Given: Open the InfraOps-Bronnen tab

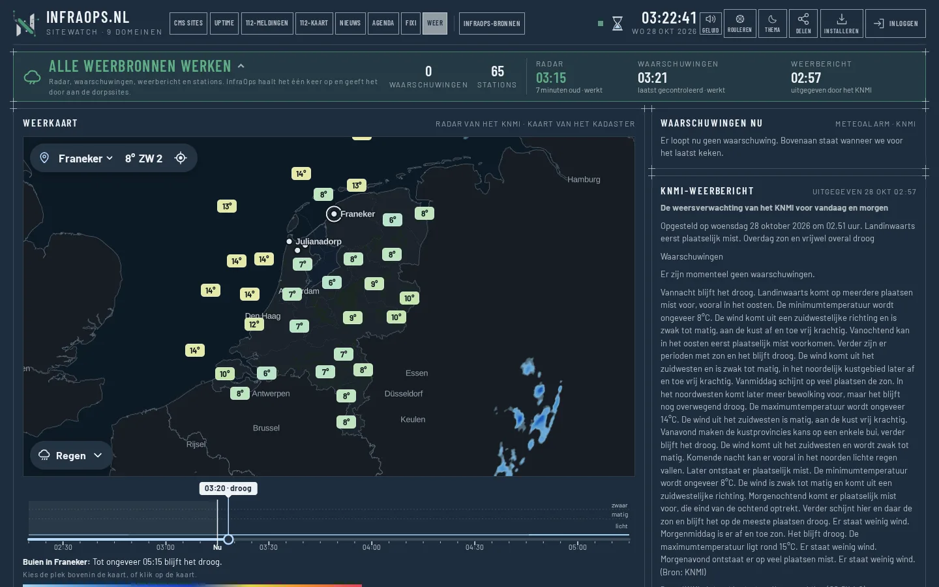Looking at the screenshot, I should click(x=492, y=23).
